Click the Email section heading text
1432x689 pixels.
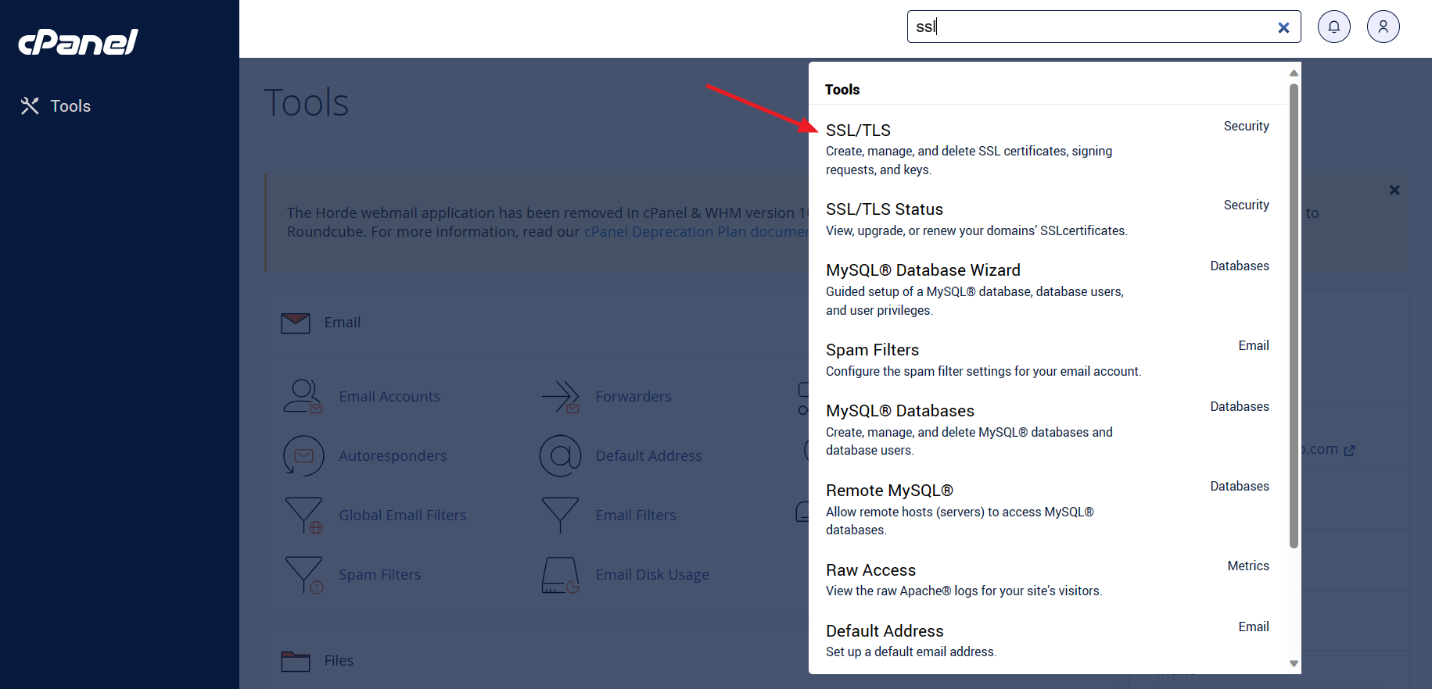343,323
